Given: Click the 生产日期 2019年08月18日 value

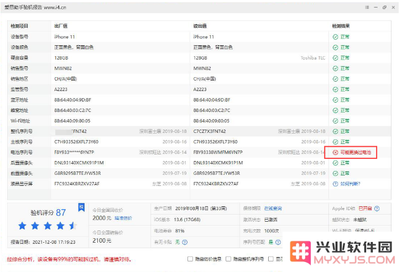Looking at the screenshot, I should pos(201,208).
